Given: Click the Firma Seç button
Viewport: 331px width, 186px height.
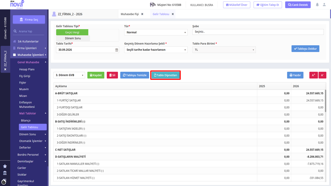Looking at the screenshot, I should (x=29, y=20).
